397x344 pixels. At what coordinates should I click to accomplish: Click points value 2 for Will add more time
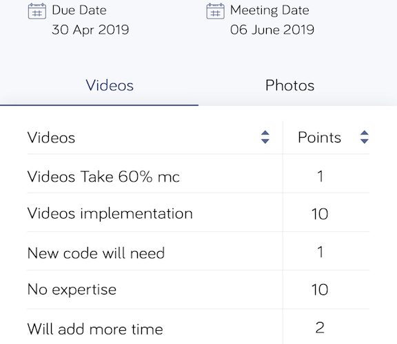pos(320,327)
